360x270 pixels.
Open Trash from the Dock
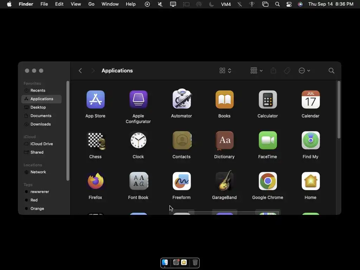[x=195, y=262]
